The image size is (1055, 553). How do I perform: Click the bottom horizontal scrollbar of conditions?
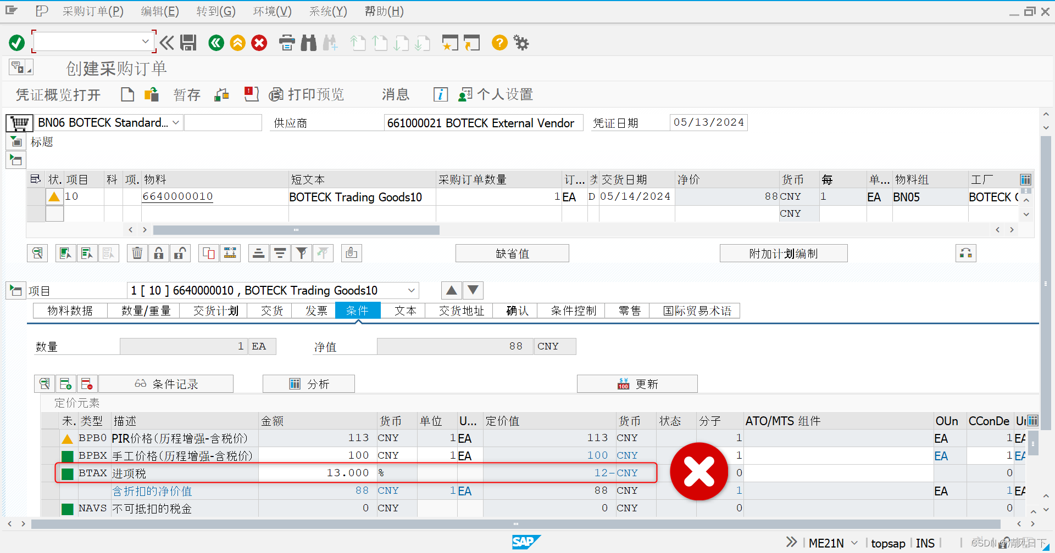tap(515, 524)
